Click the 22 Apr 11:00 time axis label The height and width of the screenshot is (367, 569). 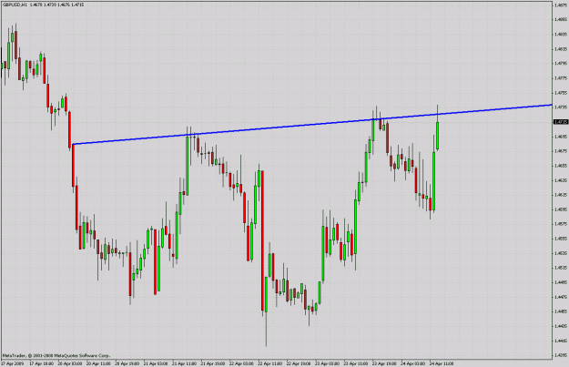point(269,363)
